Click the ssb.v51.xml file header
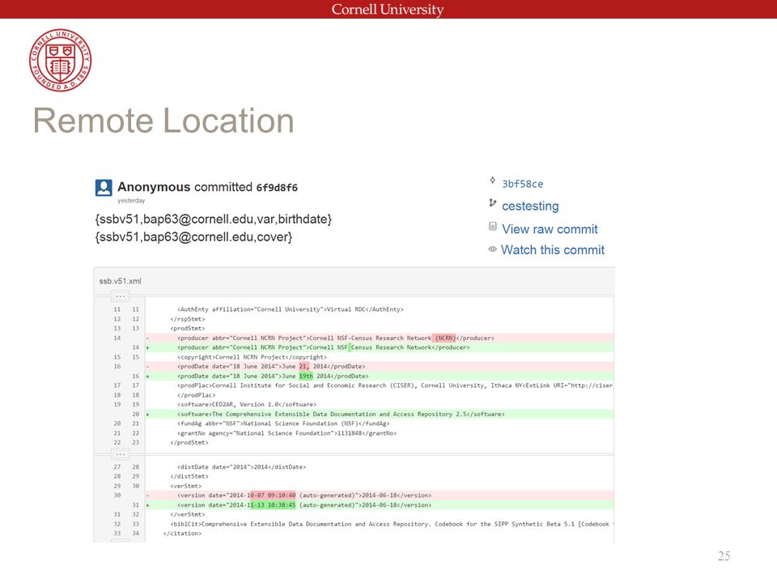The width and height of the screenshot is (777, 583). (121, 281)
